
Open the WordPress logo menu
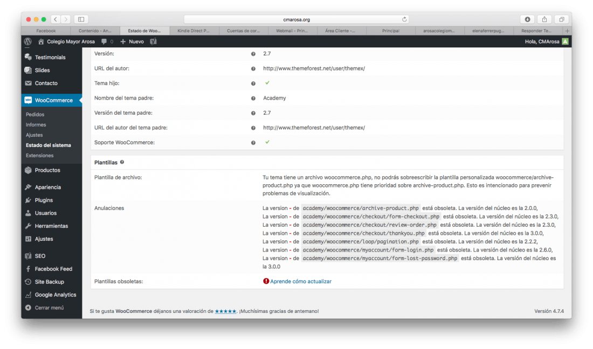coord(28,41)
